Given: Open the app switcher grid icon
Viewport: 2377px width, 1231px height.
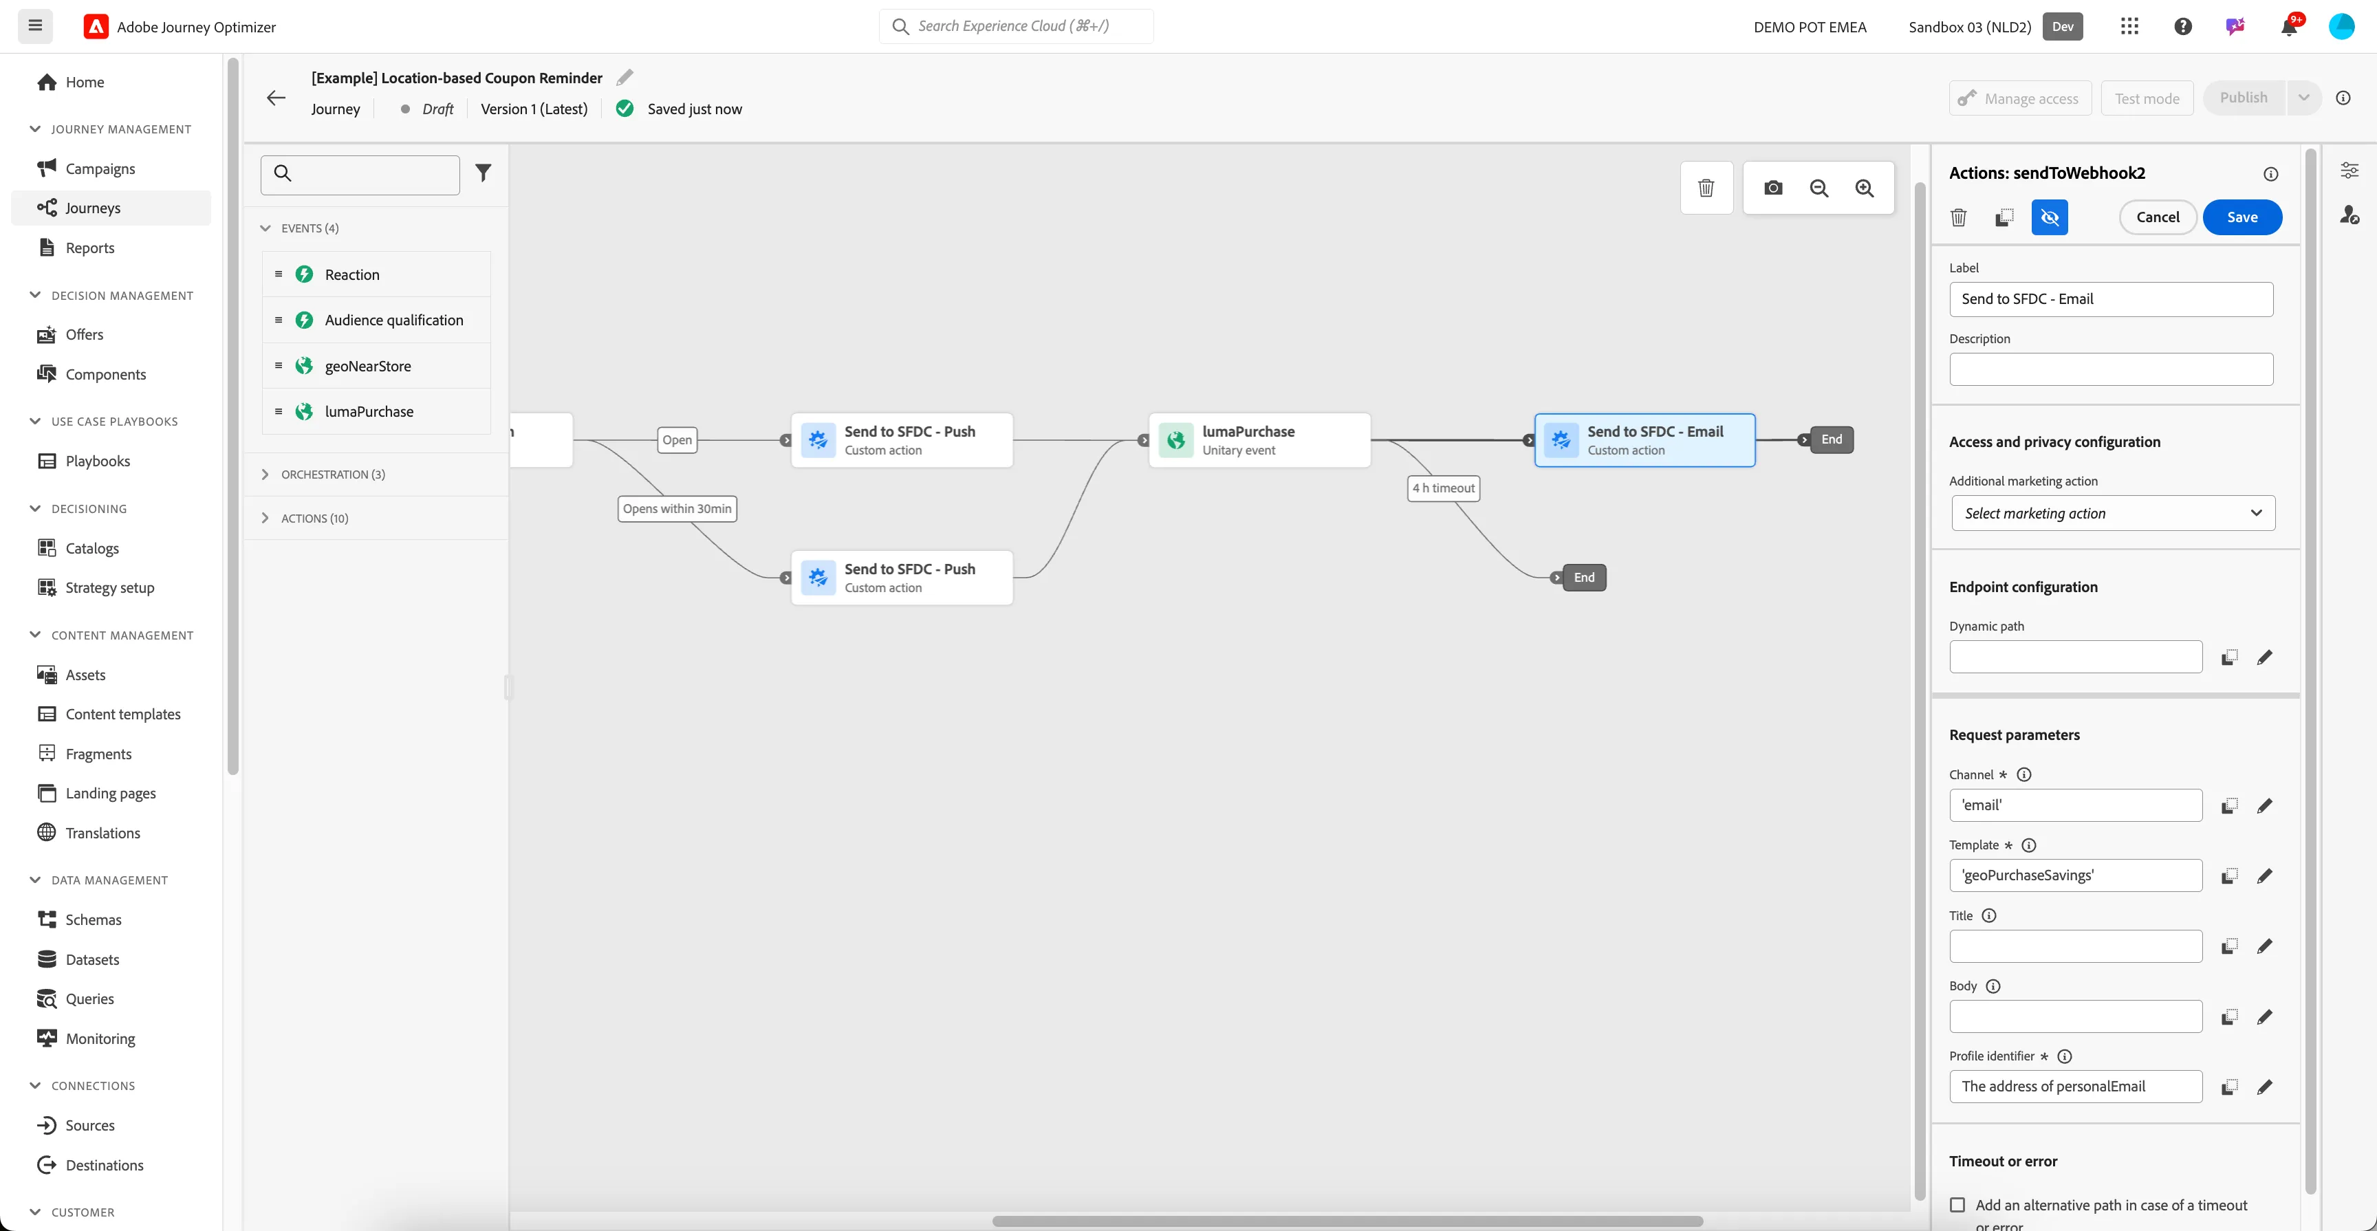Looking at the screenshot, I should click(2129, 27).
